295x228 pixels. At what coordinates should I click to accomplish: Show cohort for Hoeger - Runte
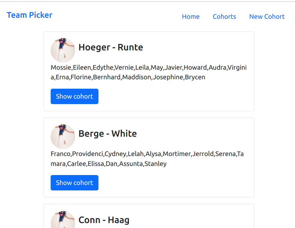tap(74, 96)
